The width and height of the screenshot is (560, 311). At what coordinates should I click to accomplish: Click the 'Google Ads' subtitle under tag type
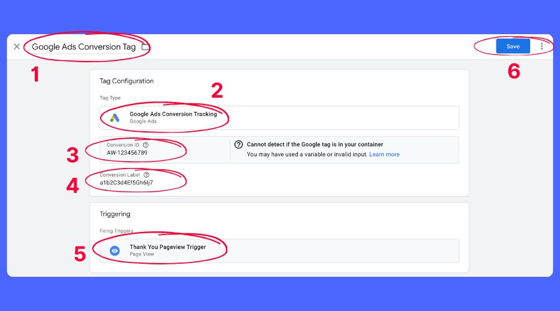pos(143,121)
